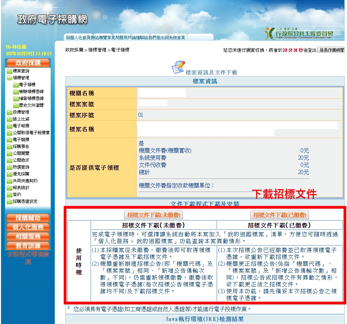Expand the 政府採購 sidebar section
347x324 pixels.
[28, 63]
